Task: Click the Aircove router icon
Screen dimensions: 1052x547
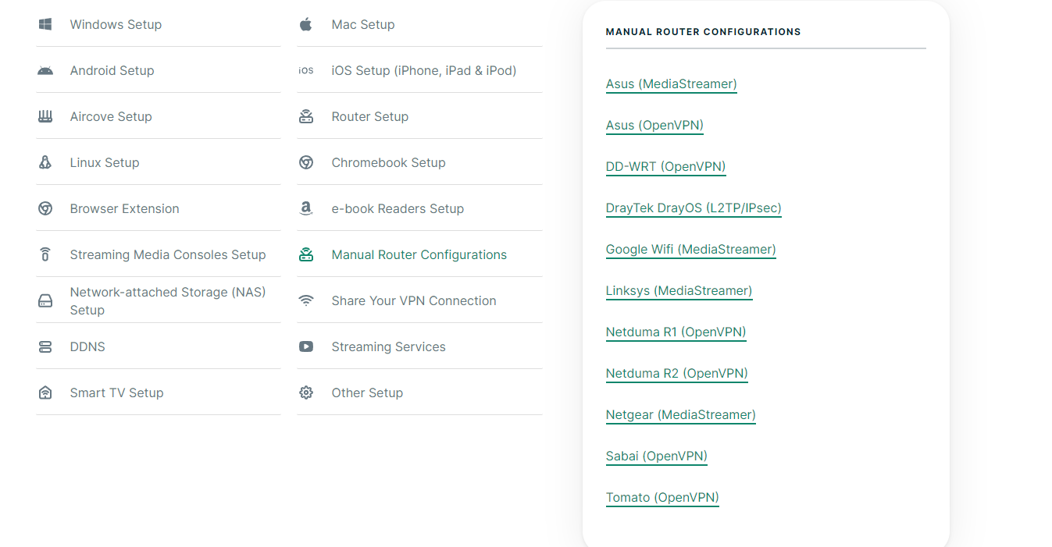Action: pyautogui.click(x=45, y=116)
